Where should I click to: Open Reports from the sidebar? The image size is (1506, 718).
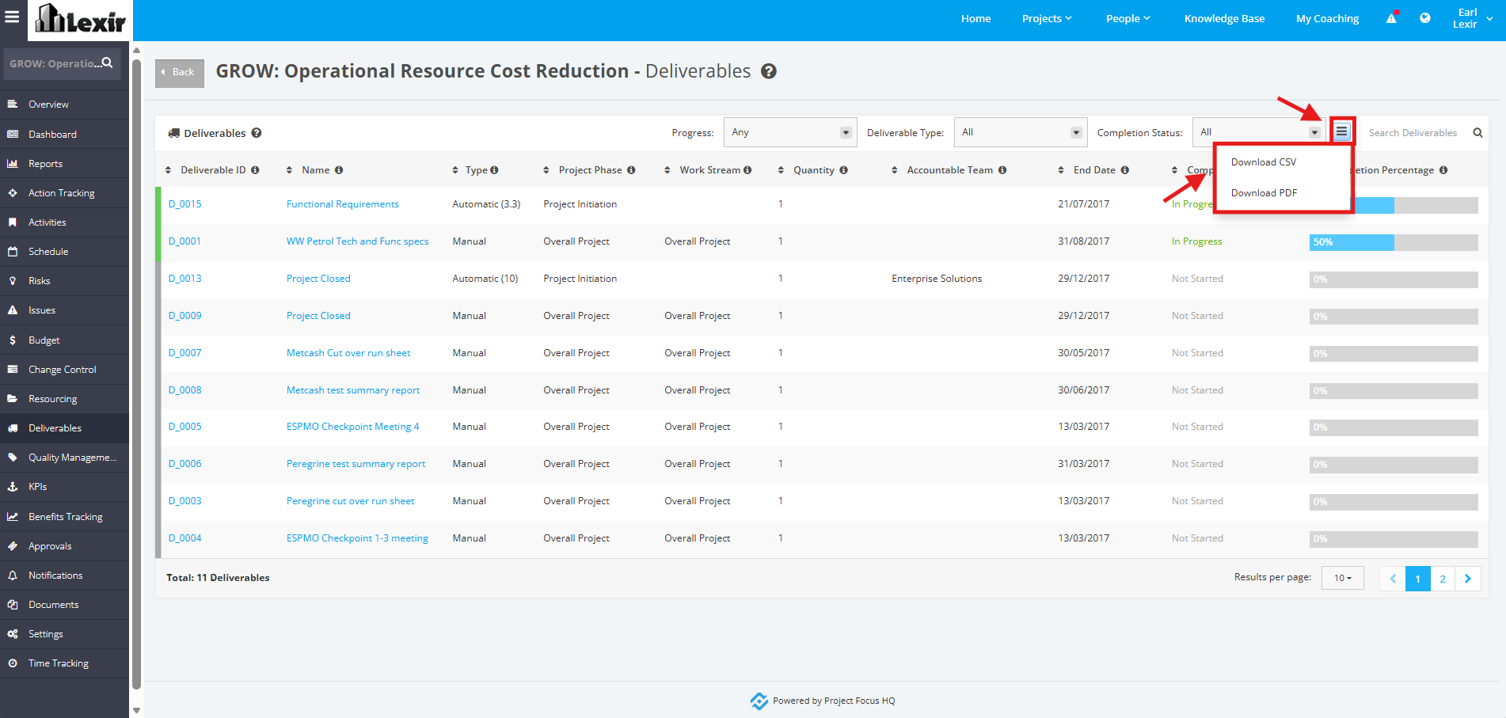(64, 164)
